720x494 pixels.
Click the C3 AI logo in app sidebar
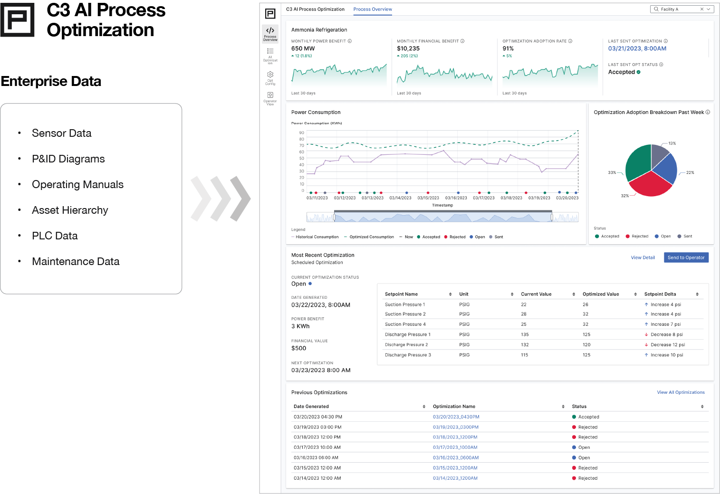(x=270, y=13)
